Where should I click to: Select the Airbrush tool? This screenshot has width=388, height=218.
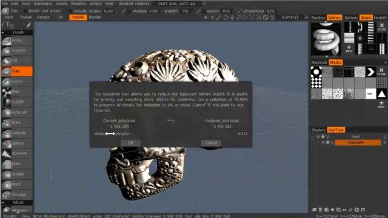[x=17, y=112]
